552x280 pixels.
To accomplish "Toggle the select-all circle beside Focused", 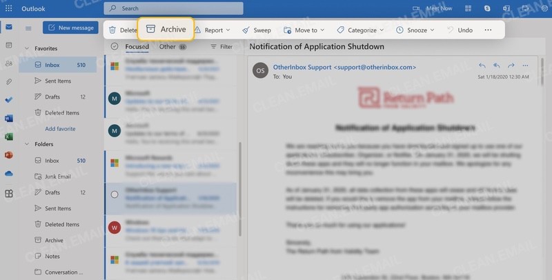I will tap(115, 47).
